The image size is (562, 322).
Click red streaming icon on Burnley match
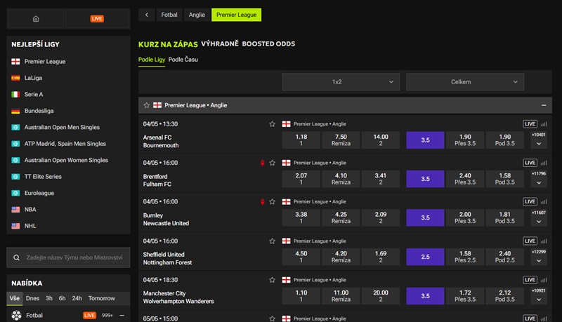click(262, 202)
